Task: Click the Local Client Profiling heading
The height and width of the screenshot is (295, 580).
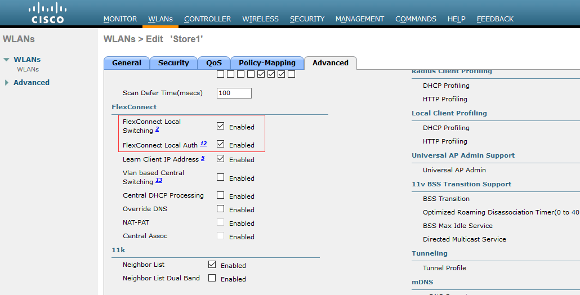Action: click(x=449, y=113)
